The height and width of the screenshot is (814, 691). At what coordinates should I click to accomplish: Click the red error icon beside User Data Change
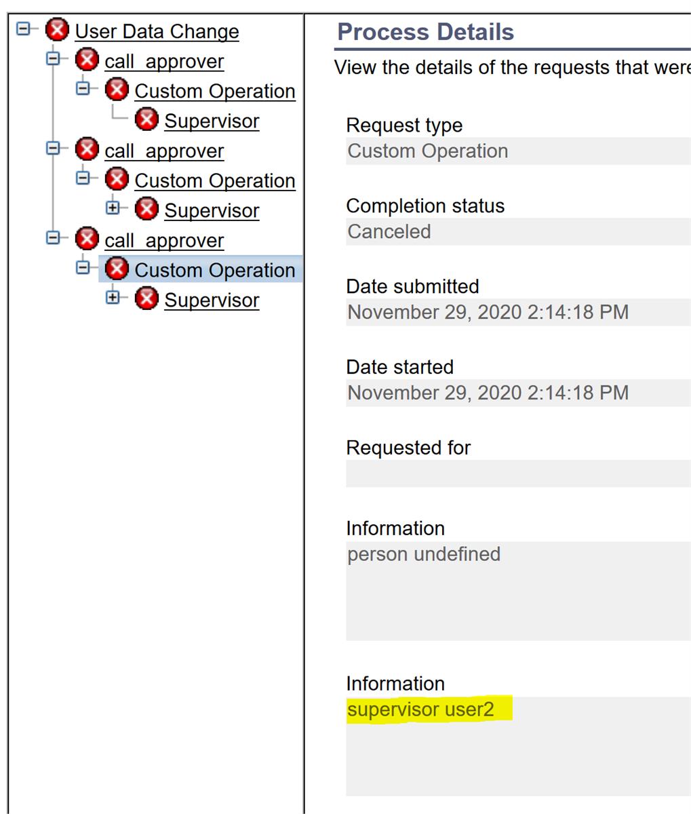(58, 30)
